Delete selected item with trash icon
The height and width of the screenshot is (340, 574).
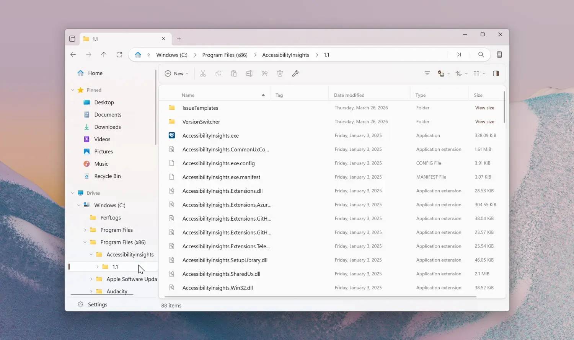[280, 73]
